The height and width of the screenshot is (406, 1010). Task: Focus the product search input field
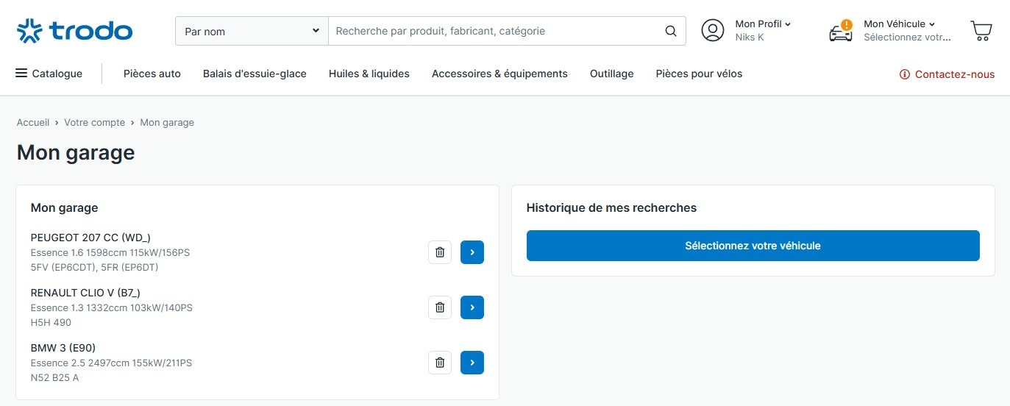tap(493, 31)
